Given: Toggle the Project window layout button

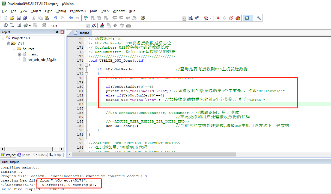Looking at the screenshot, I should tap(247, 18).
